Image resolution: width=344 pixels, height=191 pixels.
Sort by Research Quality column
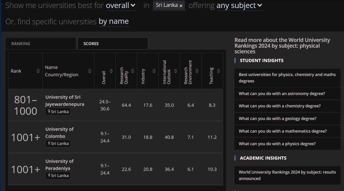coord(132,71)
